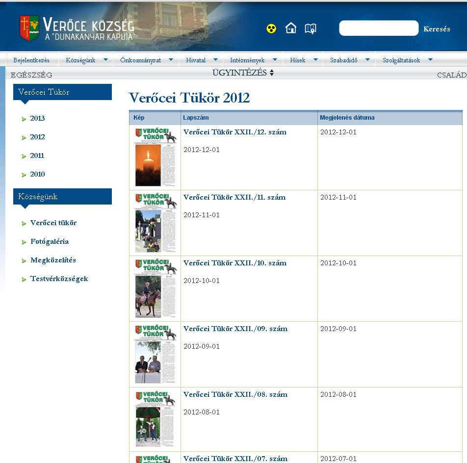
Task: Open the Önkormányzat menu item
Action: (x=141, y=60)
